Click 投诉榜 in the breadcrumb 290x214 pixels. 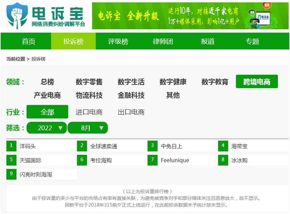pos(38,59)
